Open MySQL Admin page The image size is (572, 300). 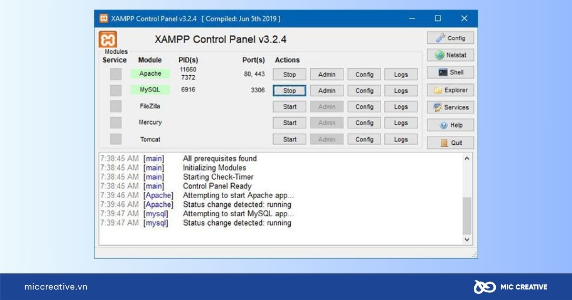[x=327, y=90]
